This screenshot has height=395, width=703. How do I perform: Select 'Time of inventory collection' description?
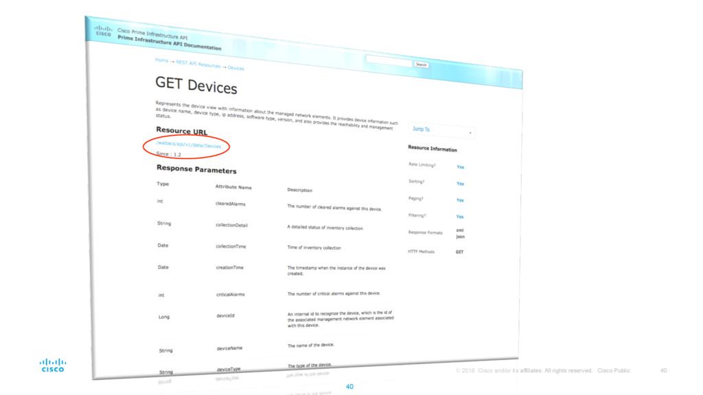[x=314, y=248]
